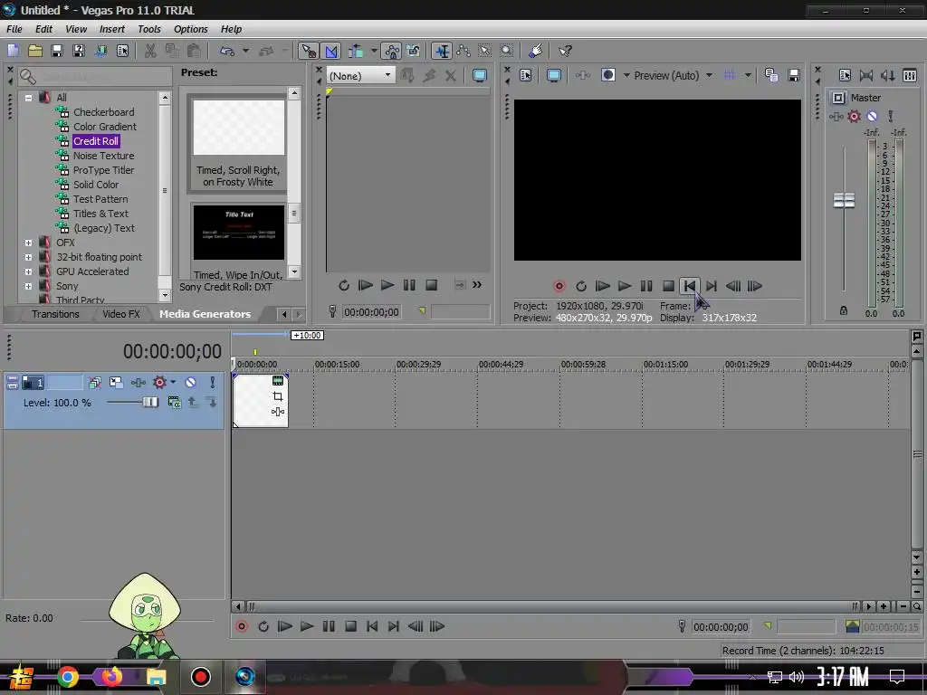
Task: Toggle Auto Ripple button
Action: tap(356, 51)
